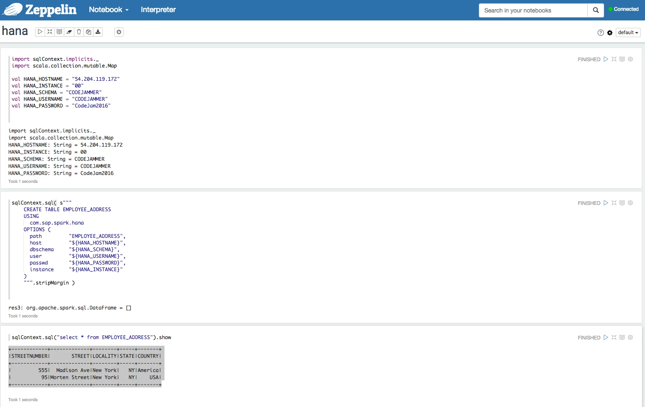Click the Connected status indicator
The height and width of the screenshot is (407, 645).
pyautogui.click(x=624, y=9)
